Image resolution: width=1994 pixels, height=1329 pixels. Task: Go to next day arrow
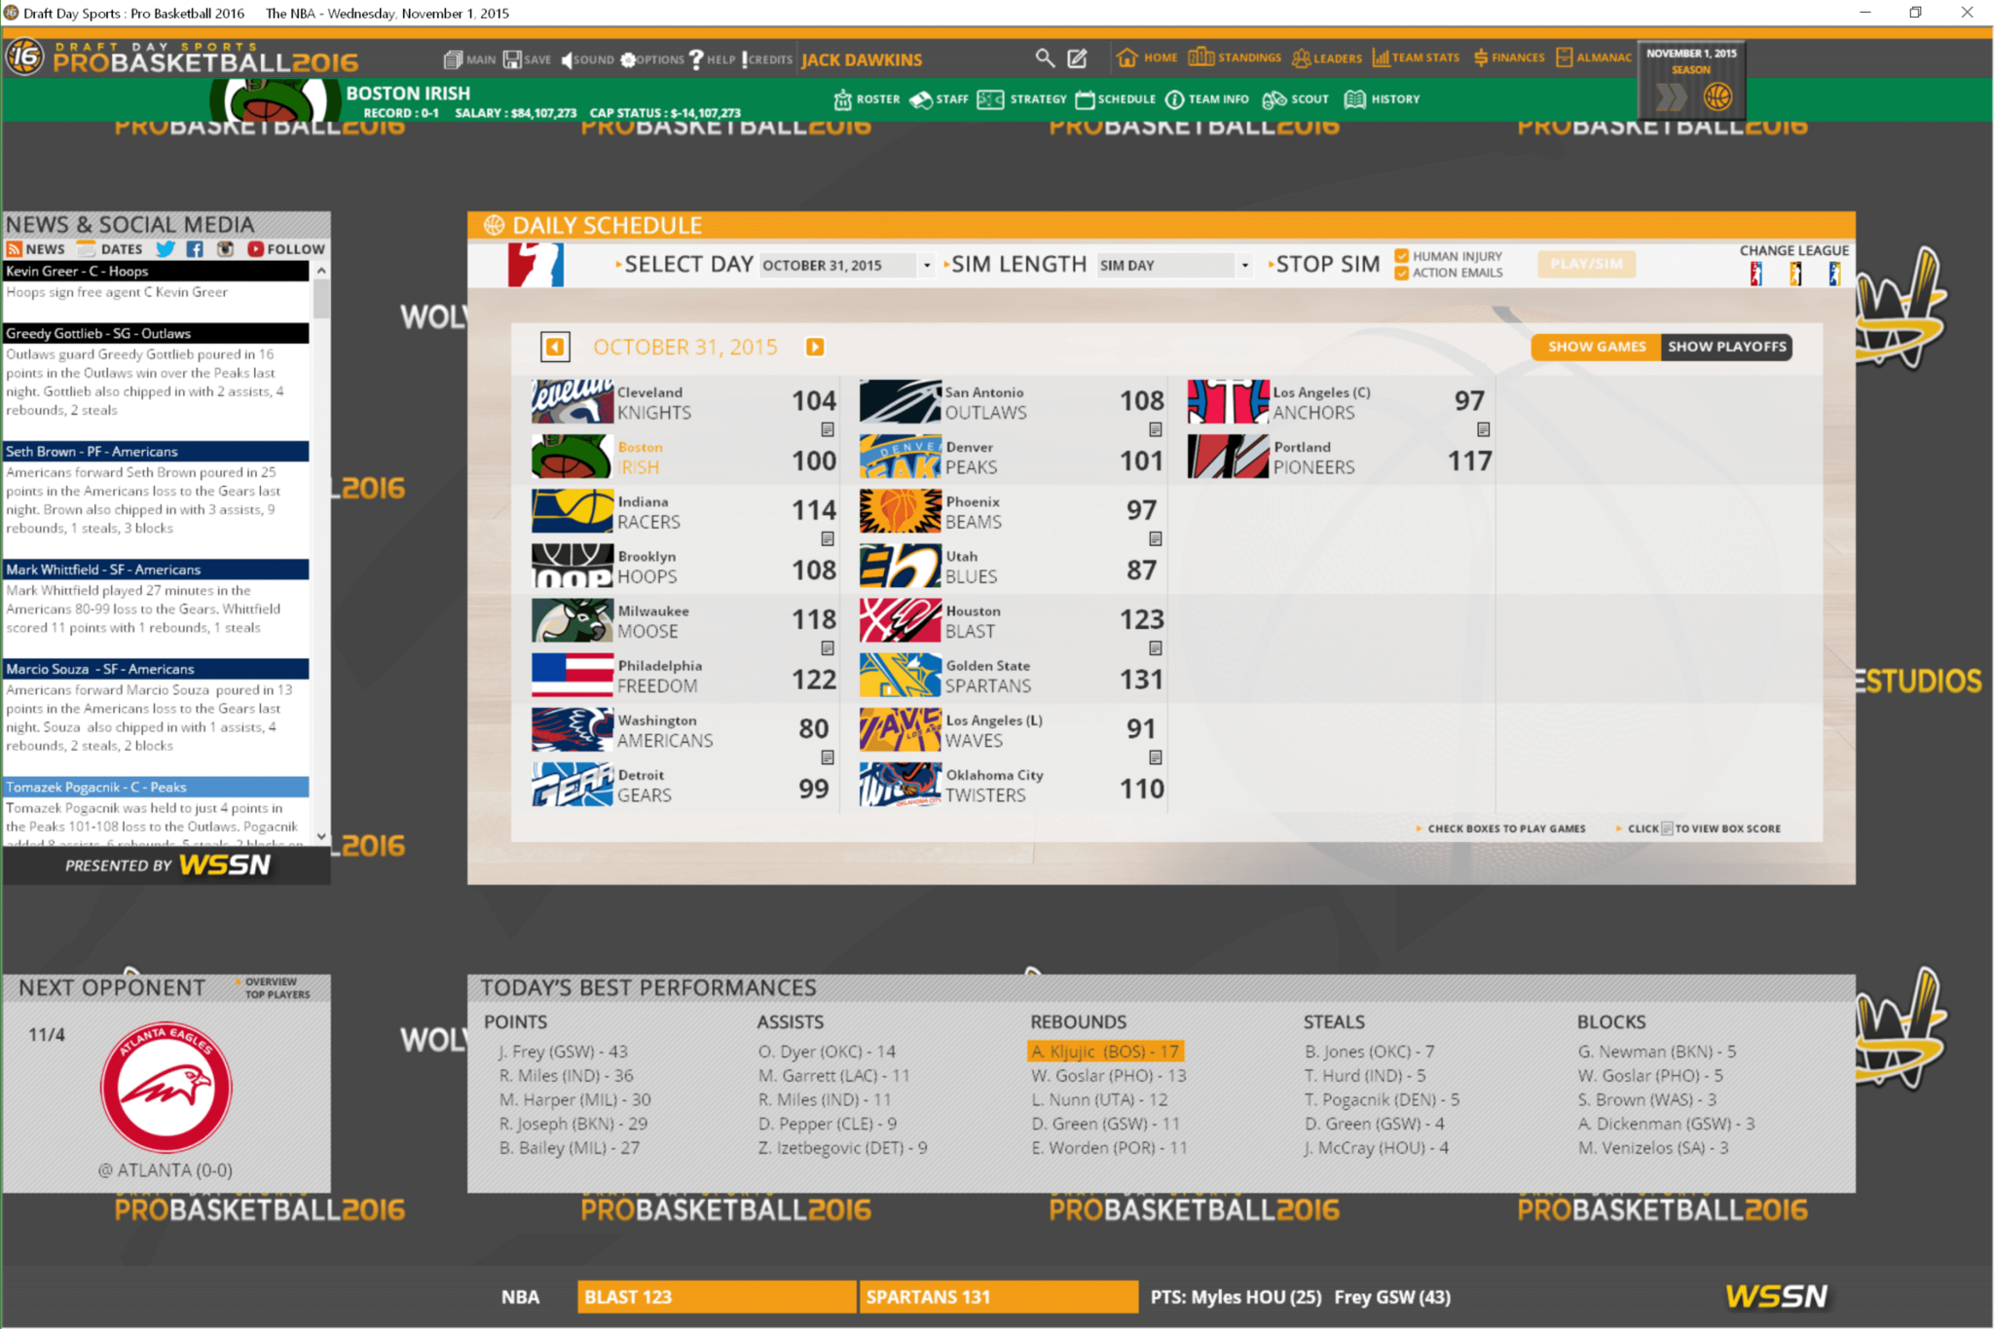tap(815, 347)
